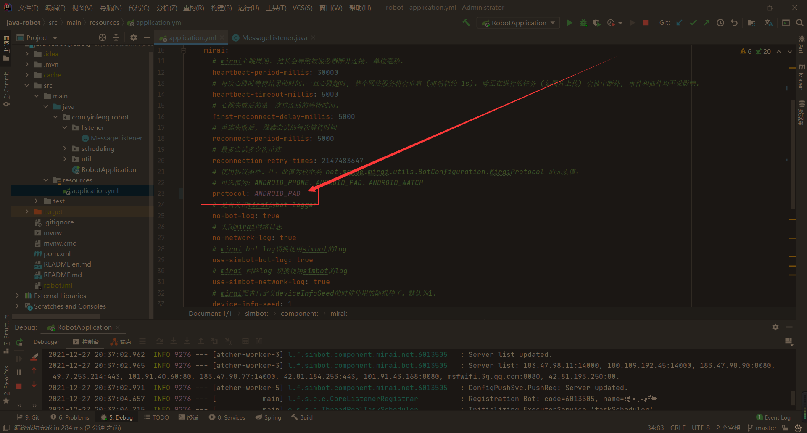Update project via Git blue arrow
Screen dimensions: 807x433
679,23
